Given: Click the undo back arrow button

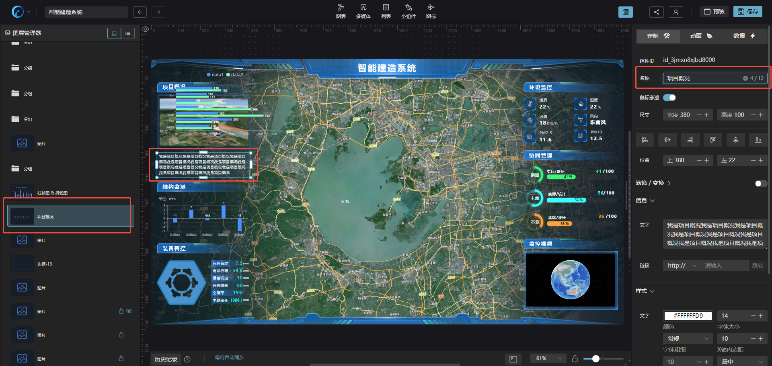Looking at the screenshot, I should [140, 12].
